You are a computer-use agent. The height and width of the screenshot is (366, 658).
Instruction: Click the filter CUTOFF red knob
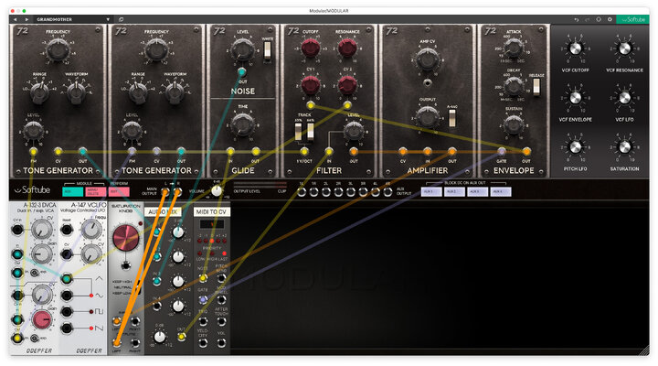pos(310,48)
